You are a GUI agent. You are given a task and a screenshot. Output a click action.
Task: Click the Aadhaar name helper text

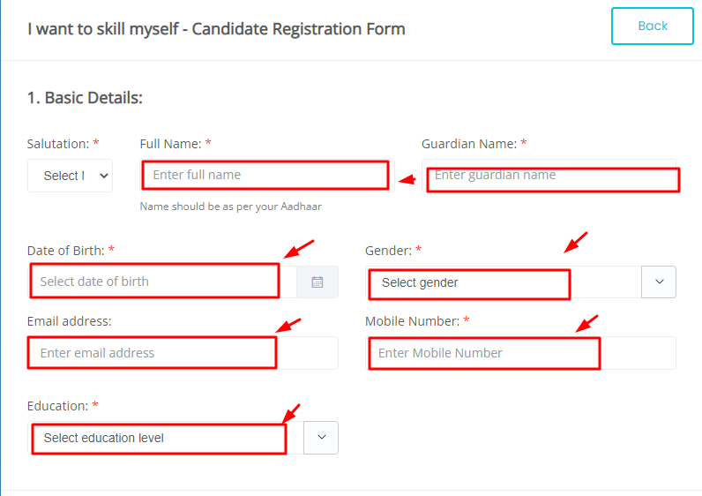pos(230,207)
